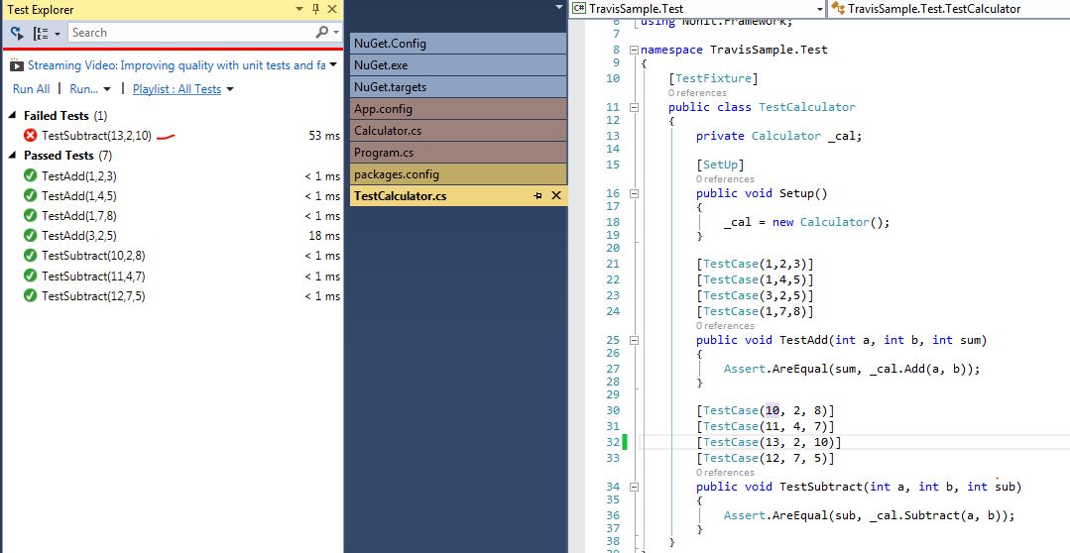This screenshot has width=1070, height=553.
Task: Pin the Test Explorer panel
Action: pyautogui.click(x=315, y=9)
